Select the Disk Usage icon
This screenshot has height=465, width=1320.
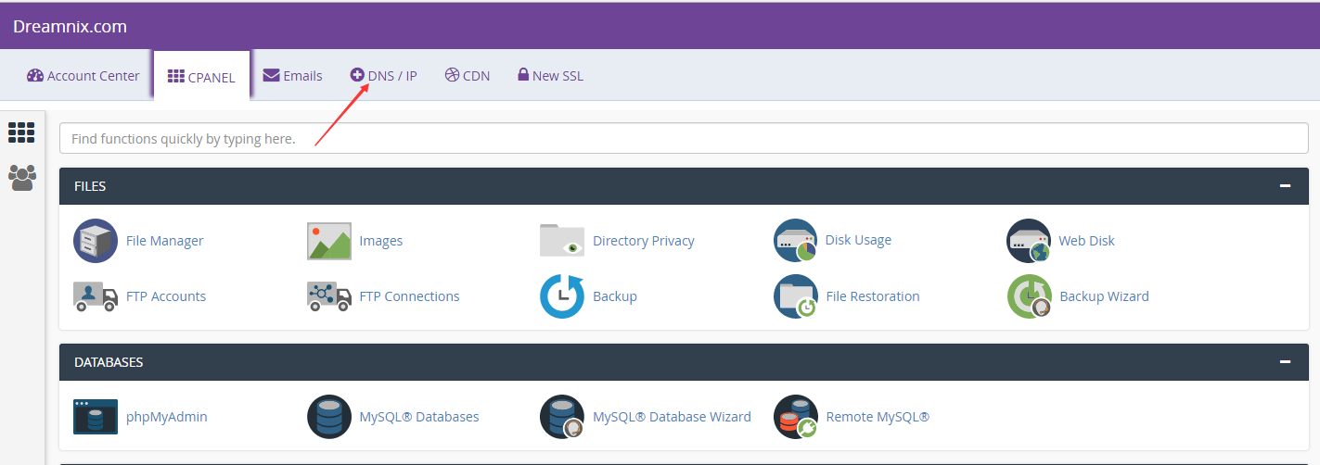[x=796, y=241]
